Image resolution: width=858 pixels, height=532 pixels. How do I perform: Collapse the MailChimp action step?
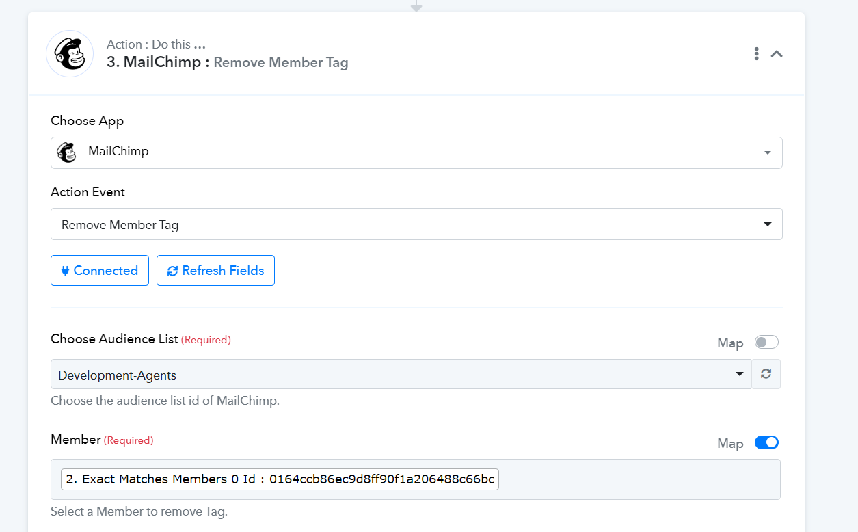(x=777, y=53)
